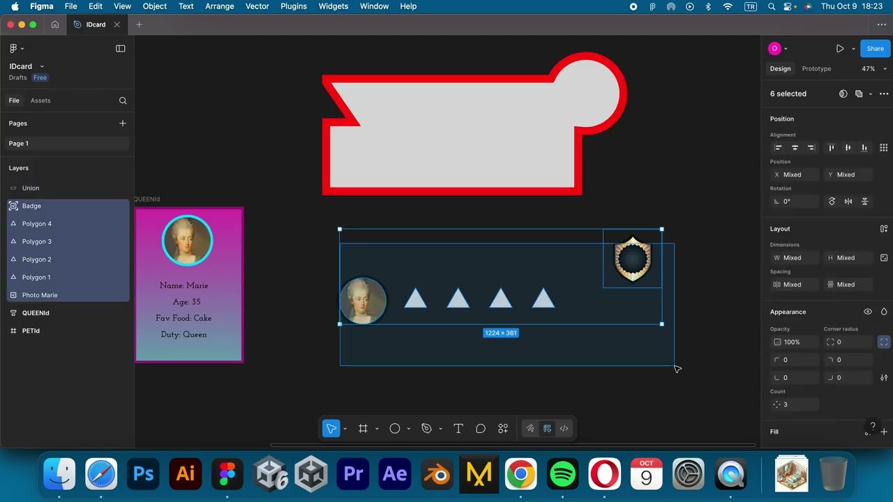Click the Share button

(x=876, y=49)
